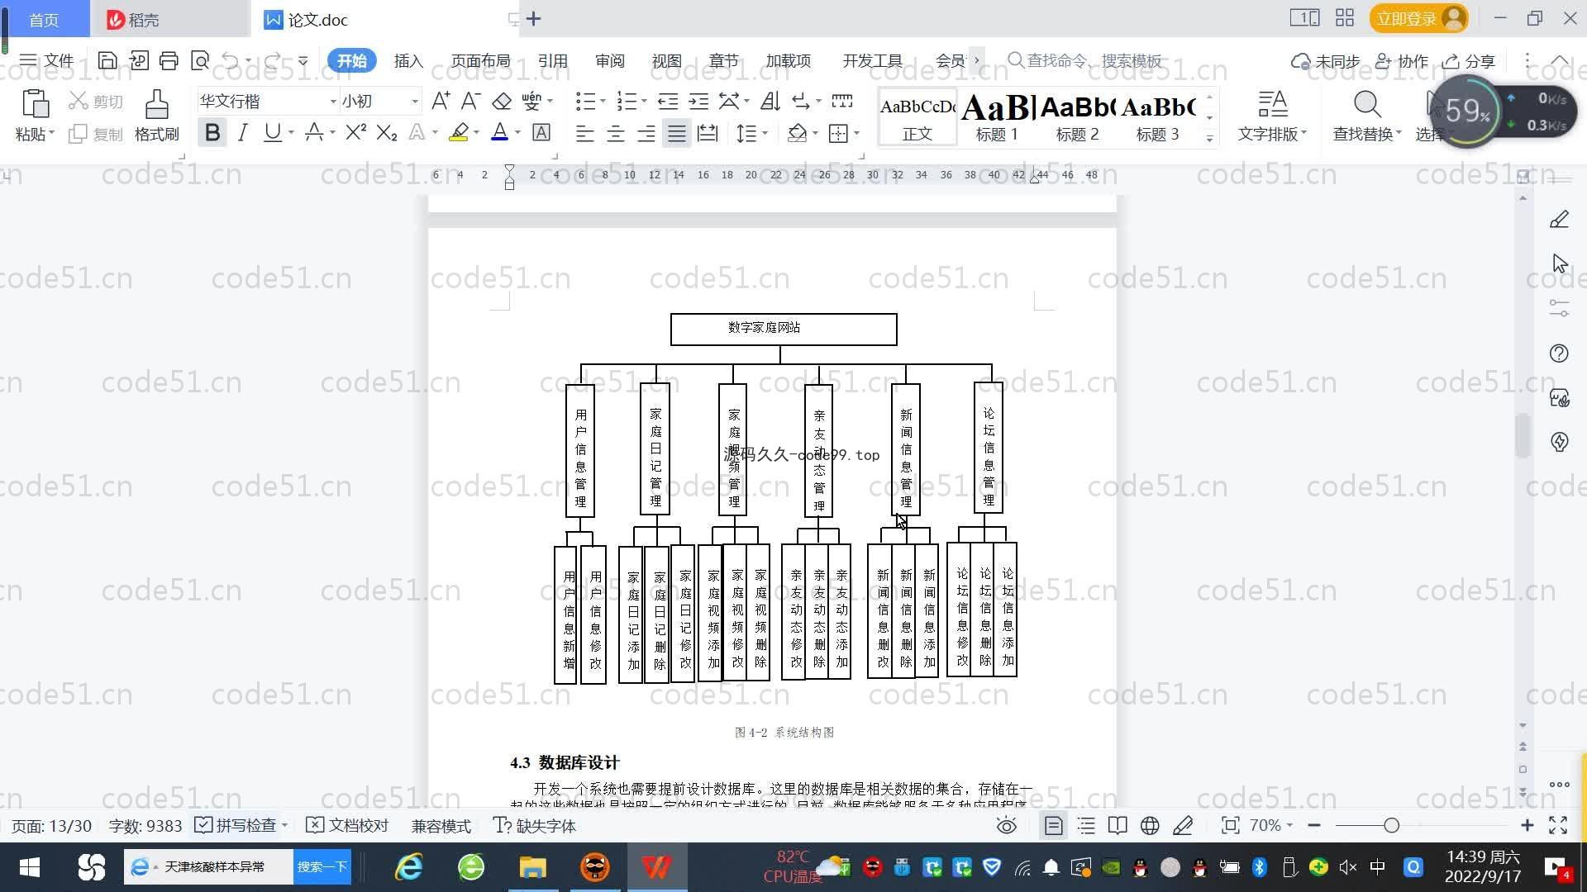Expand borders dropdown arrow
This screenshot has height=892, width=1587.
[x=856, y=133]
